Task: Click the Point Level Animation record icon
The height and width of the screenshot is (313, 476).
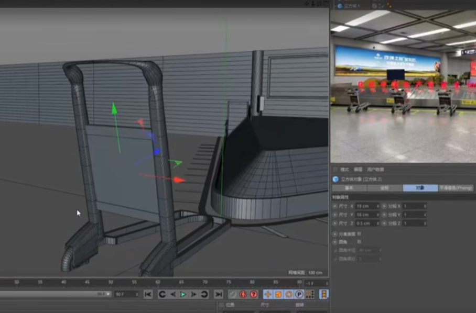Action: (x=309, y=294)
